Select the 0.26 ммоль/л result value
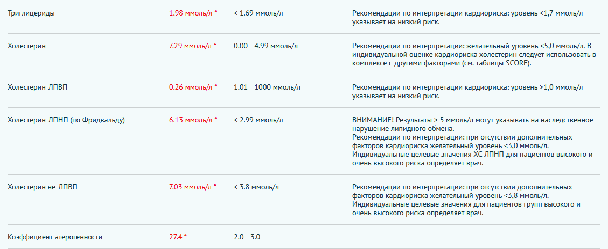Viewport: 608px width, 249px height. pos(191,87)
